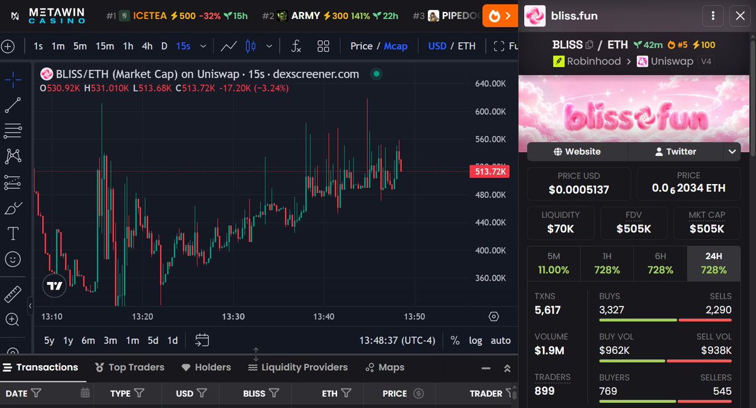Viewport: 756px width, 408px height.
Task: Activate the zoom in tool
Action: [x=13, y=320]
